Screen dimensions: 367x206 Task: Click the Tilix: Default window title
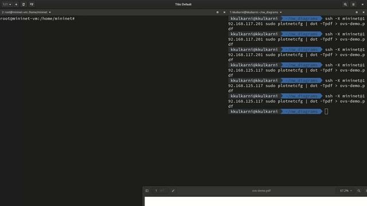point(183,4)
